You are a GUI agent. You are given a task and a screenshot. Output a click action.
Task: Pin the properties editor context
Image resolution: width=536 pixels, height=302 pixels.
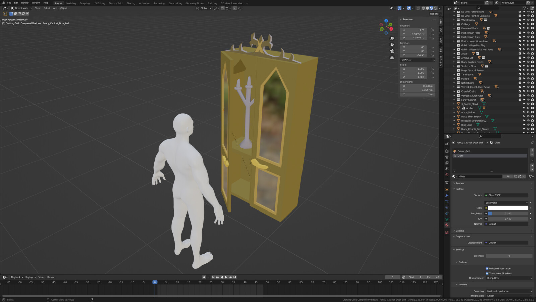pyautogui.click(x=532, y=143)
